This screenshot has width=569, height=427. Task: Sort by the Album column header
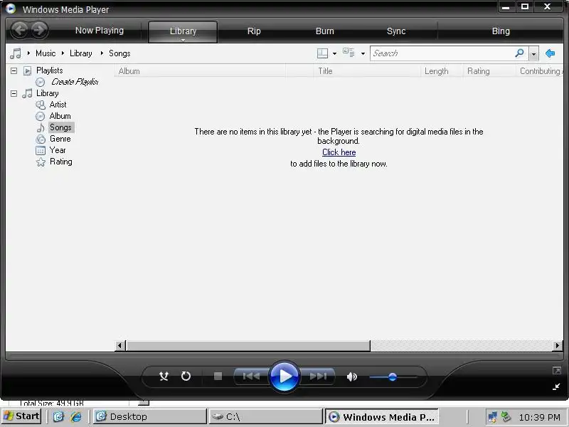click(201, 71)
